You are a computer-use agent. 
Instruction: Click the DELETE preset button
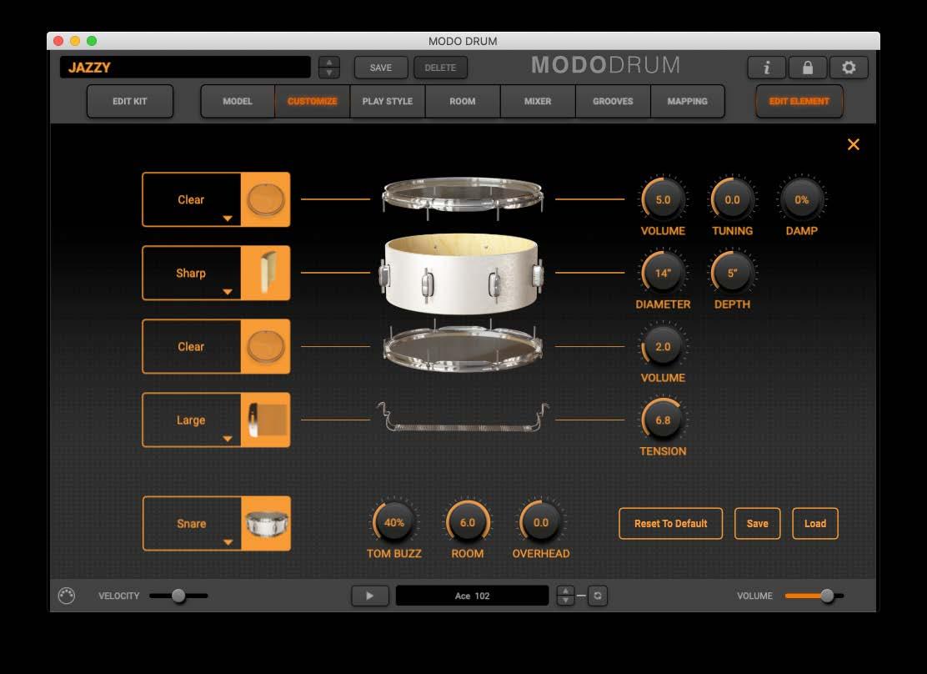point(440,68)
